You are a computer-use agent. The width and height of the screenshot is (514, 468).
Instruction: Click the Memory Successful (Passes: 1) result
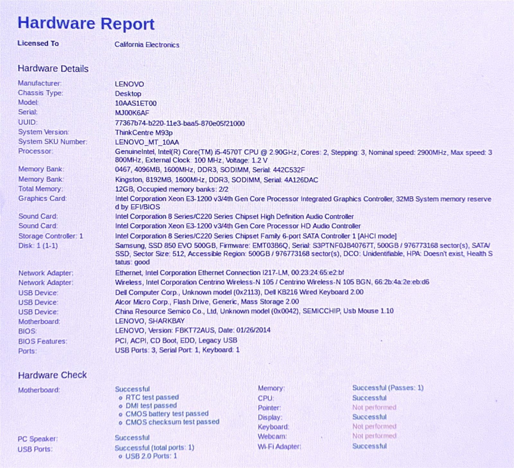[388, 388]
